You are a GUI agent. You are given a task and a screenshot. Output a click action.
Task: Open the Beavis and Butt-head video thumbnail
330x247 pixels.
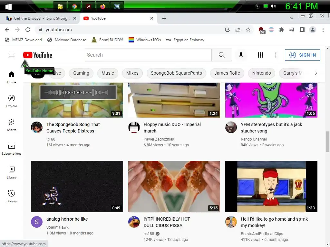[x=271, y=187]
